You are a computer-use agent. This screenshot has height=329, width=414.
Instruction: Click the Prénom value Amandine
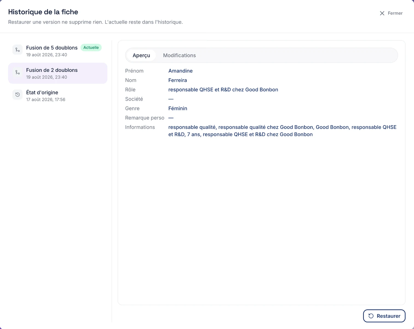(180, 71)
